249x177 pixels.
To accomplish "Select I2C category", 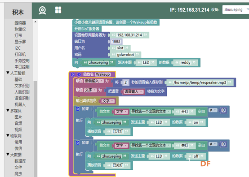I will click(x=18, y=48).
